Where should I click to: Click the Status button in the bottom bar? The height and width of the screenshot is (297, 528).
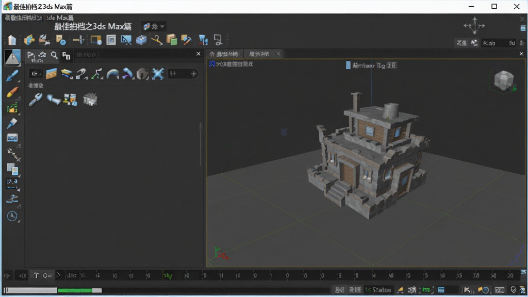(378, 290)
